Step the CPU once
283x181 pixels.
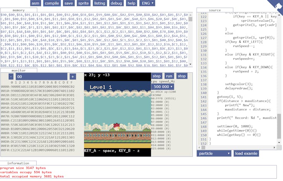point(156,76)
